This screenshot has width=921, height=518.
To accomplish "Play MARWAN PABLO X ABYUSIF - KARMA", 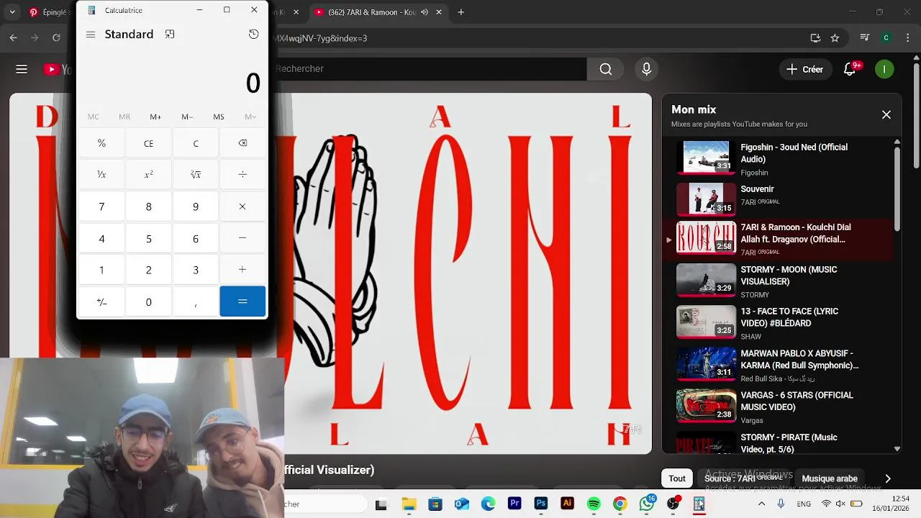I will tap(779, 365).
